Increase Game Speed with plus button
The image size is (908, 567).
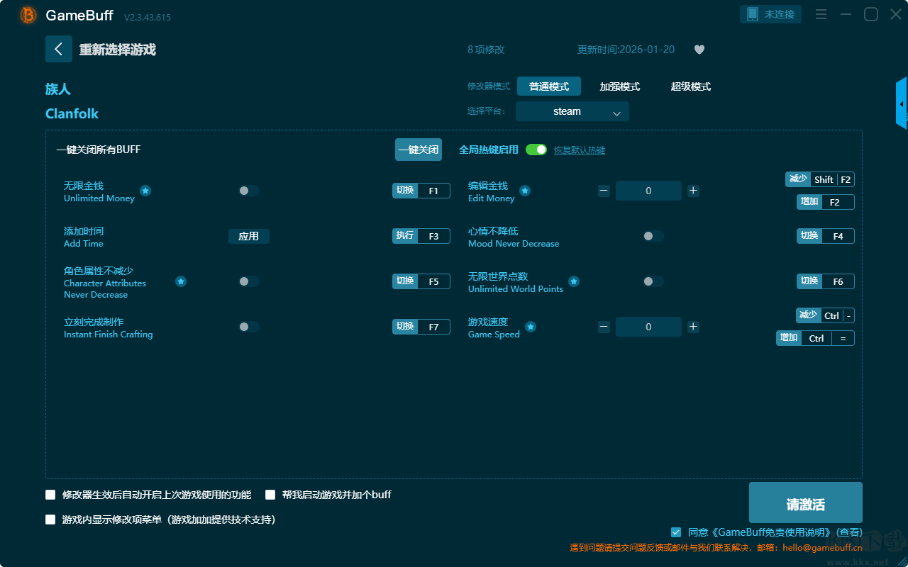[x=694, y=327]
